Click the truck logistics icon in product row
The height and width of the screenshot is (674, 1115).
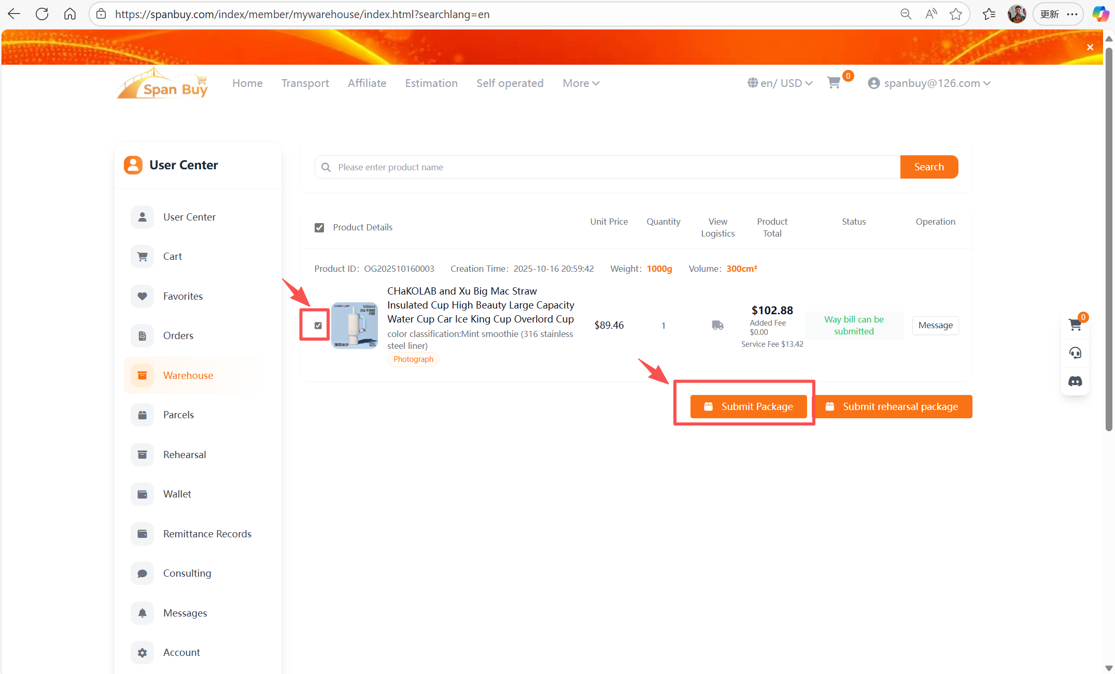717,325
